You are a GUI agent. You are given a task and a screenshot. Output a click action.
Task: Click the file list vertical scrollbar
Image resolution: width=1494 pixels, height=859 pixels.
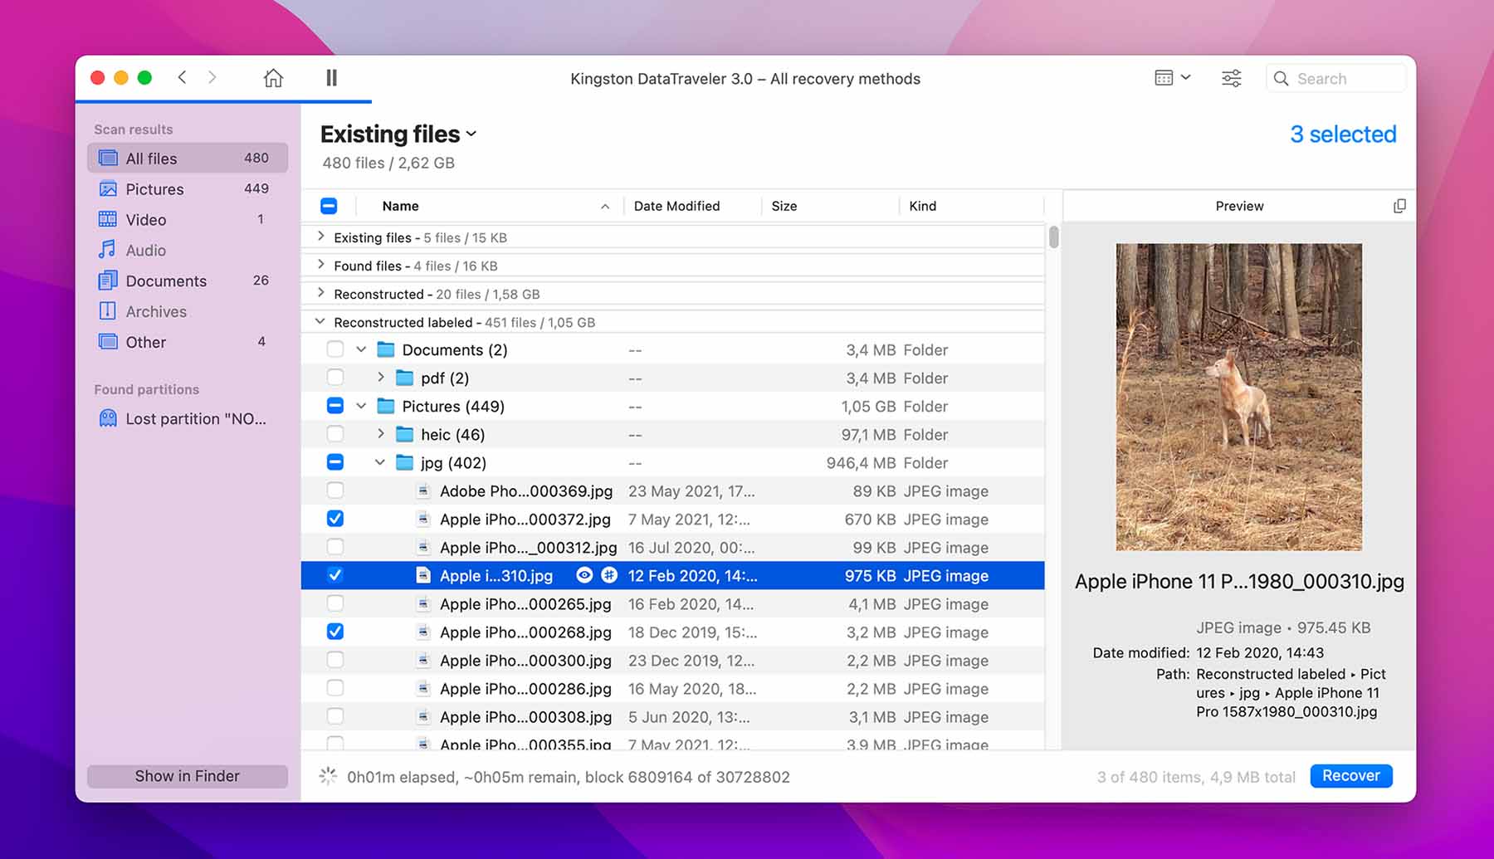pyautogui.click(x=1053, y=237)
